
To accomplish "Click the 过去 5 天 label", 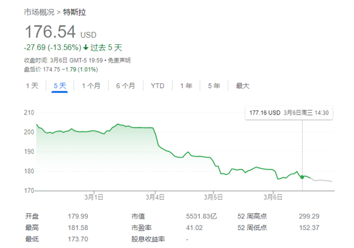I will point(106,47).
